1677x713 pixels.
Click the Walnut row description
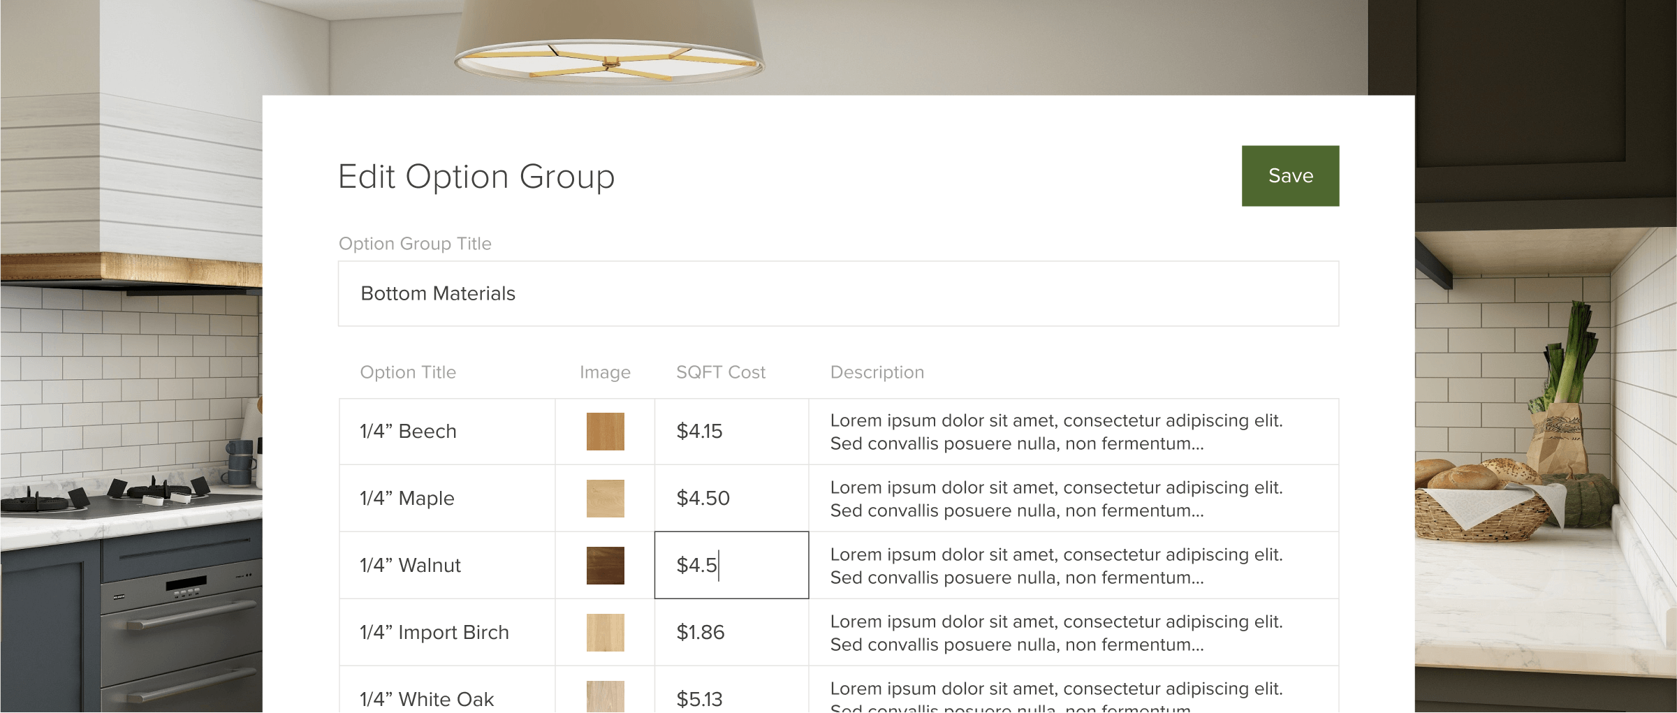click(x=1056, y=566)
